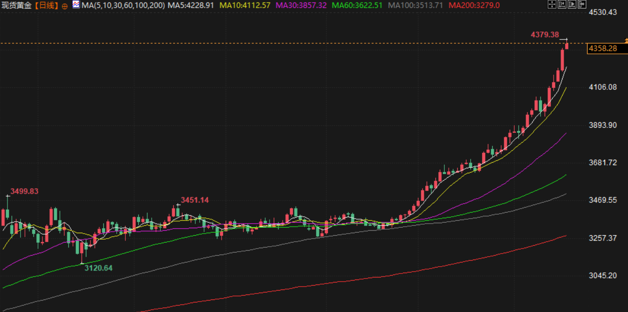This screenshot has width=628, height=312.
Task: Click the orange target icon beside 日线
Action: (x=64, y=6)
